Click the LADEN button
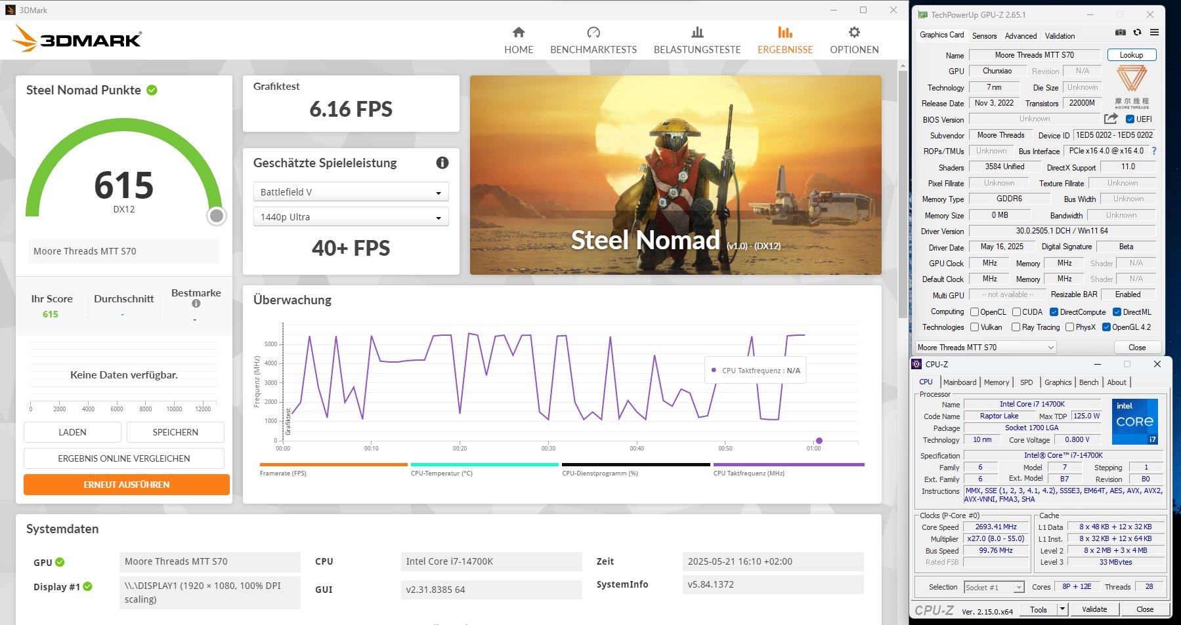1181x625 pixels. point(72,432)
